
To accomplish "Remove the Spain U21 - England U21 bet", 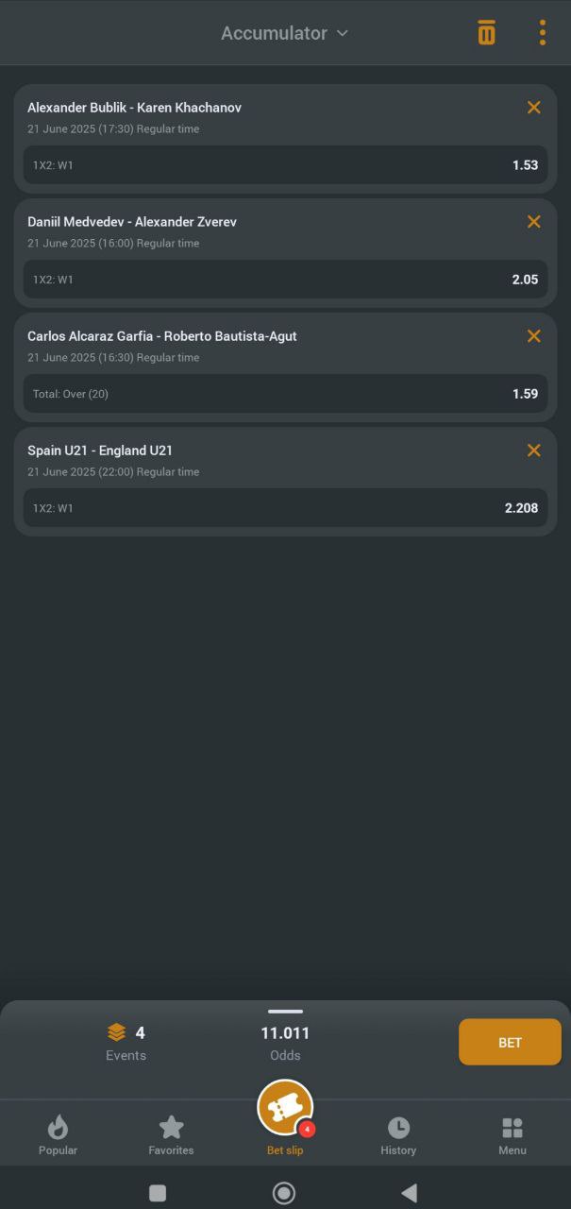I will (x=534, y=451).
